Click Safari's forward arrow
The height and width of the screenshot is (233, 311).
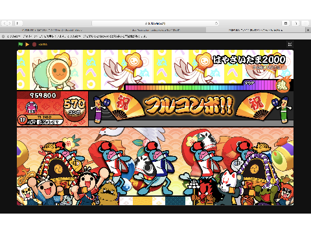tap(10, 23)
